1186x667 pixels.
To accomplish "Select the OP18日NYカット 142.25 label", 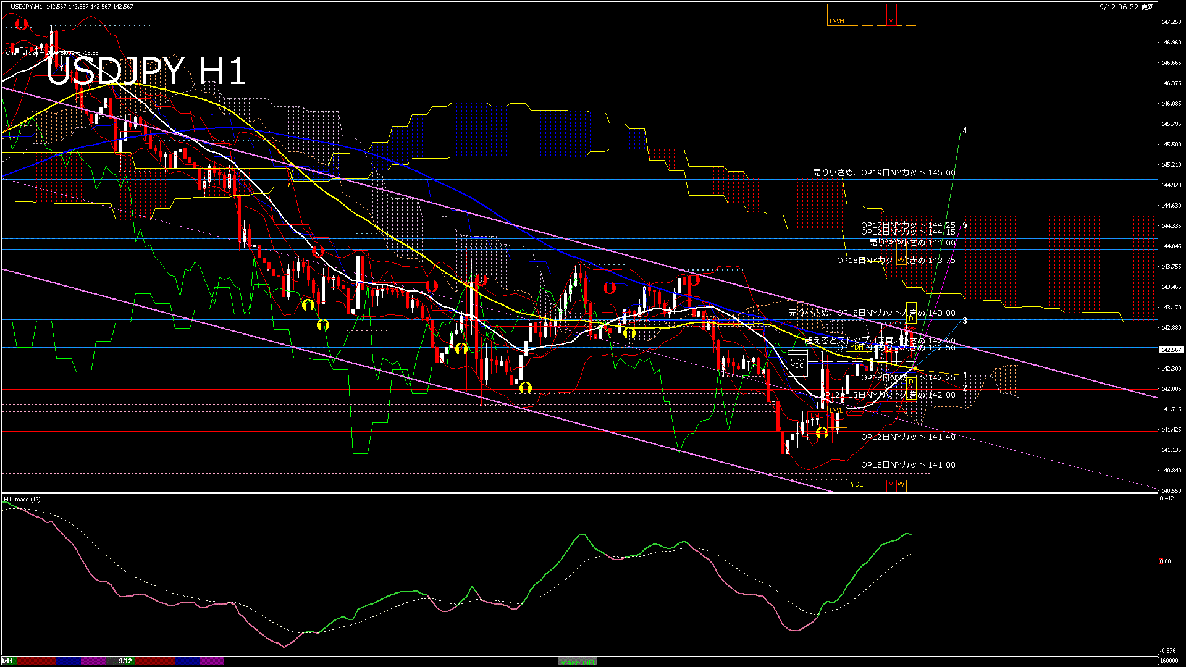I will [908, 377].
